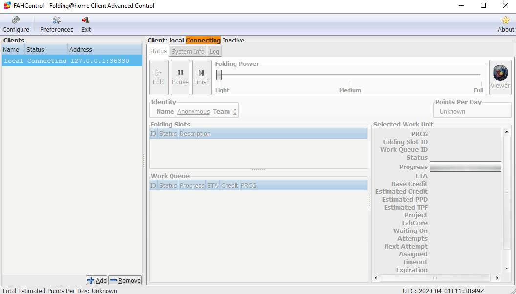Click the Work Unit horizontal scrollbar thumb
Screen dimensions: 516x294
tap(435, 278)
